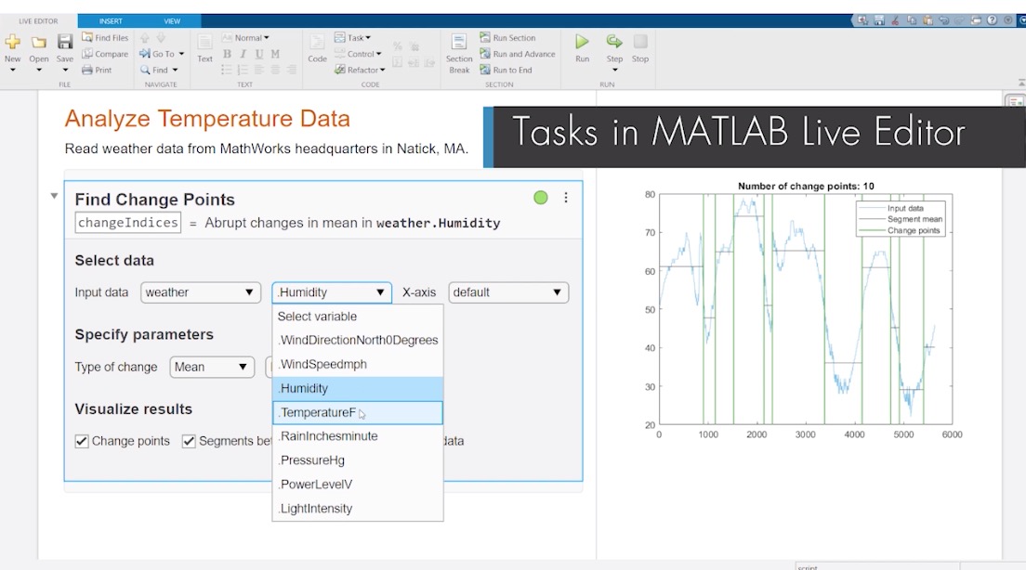This screenshot has width=1026, height=570.
Task: Select .WindDirectionNorth0Degrees from the list
Action: (358, 340)
